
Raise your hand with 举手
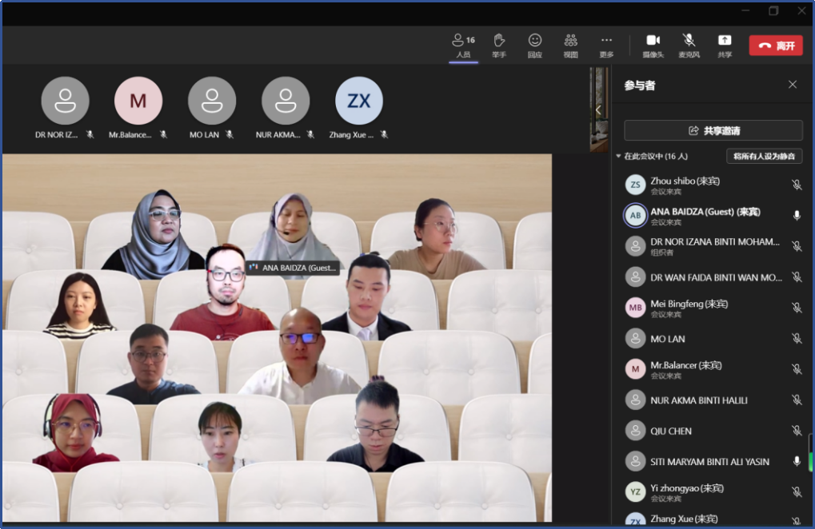[499, 45]
